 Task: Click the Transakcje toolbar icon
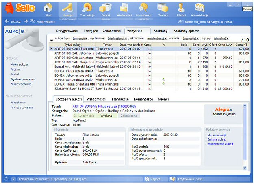point(87,9)
